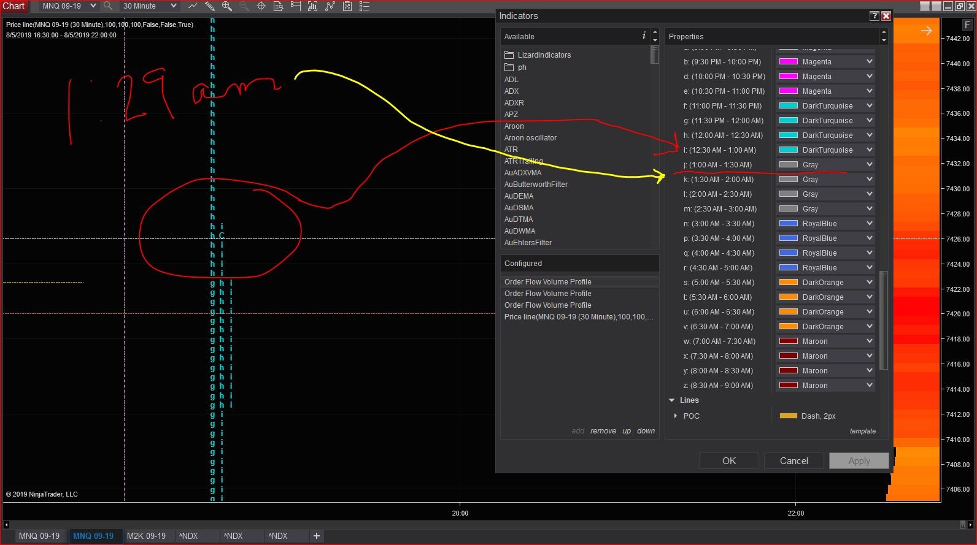Activate the crosshair cursor icon
The width and height of the screenshot is (977, 545).
tap(261, 6)
